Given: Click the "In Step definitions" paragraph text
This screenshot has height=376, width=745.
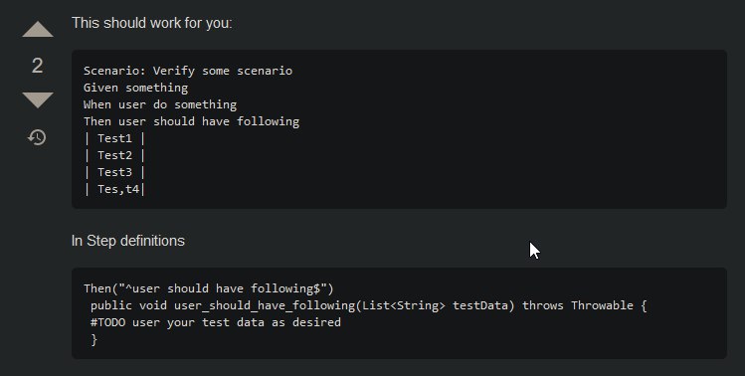Looking at the screenshot, I should click(x=127, y=241).
